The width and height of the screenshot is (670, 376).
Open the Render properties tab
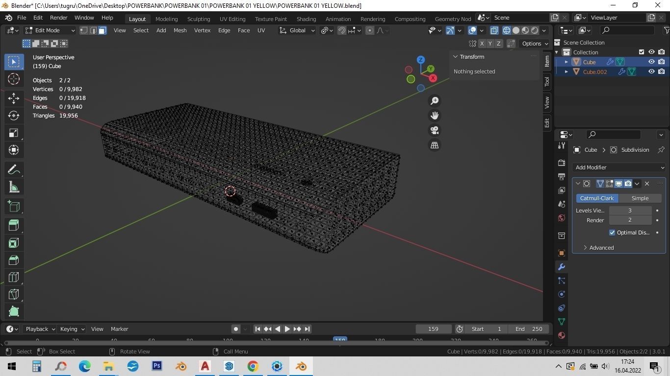pos(562,163)
